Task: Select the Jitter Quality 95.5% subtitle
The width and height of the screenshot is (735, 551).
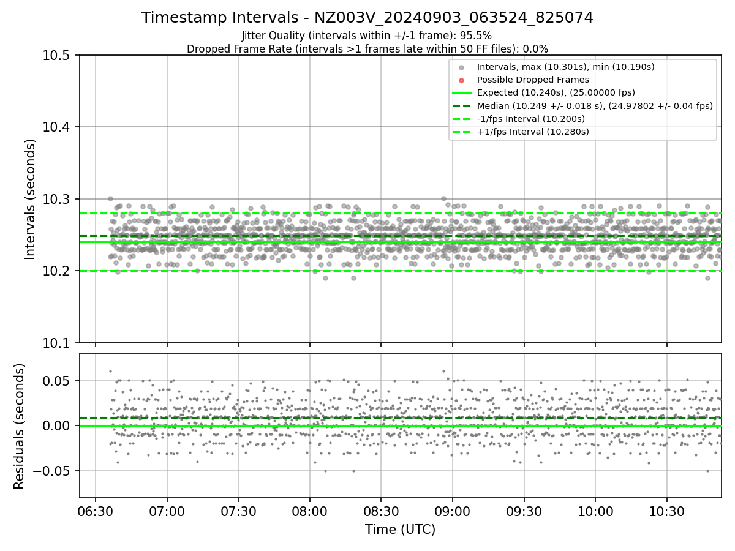Action: pyautogui.click(x=367, y=36)
